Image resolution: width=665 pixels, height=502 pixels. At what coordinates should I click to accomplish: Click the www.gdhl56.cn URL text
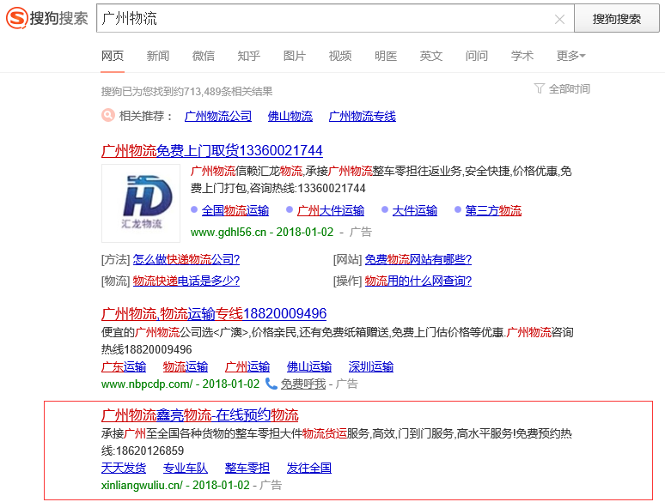tap(229, 233)
